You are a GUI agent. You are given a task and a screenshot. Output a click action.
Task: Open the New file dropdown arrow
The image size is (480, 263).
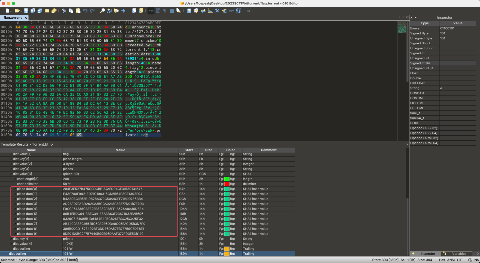(x=11, y=11)
